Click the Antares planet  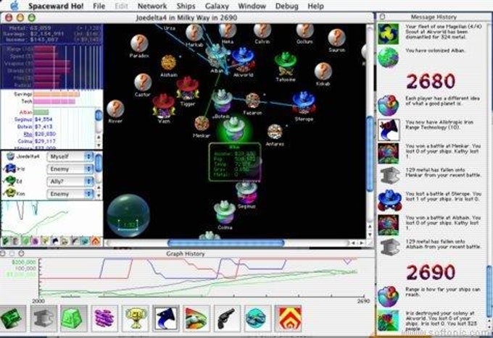[x=275, y=132]
